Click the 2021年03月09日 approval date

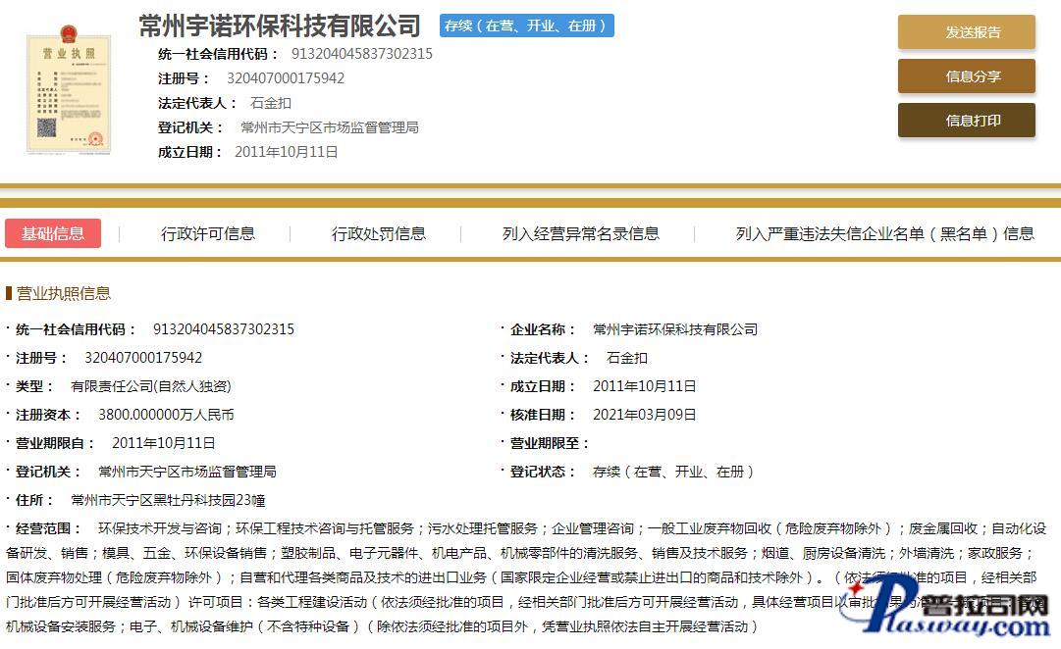click(644, 415)
